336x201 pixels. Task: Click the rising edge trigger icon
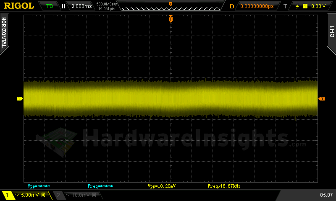pos(297,6)
